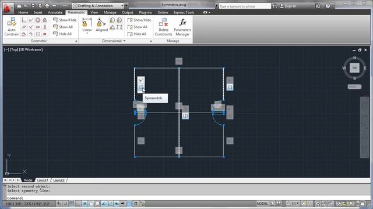The image size is (373, 209).
Task: Choose the Linear dimensional constraint
Action: coord(87,24)
